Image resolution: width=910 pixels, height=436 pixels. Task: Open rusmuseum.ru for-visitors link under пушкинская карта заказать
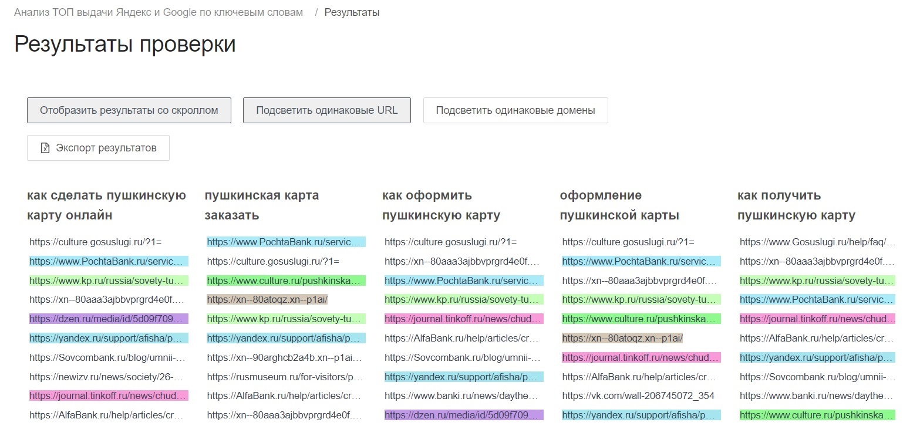[285, 376]
